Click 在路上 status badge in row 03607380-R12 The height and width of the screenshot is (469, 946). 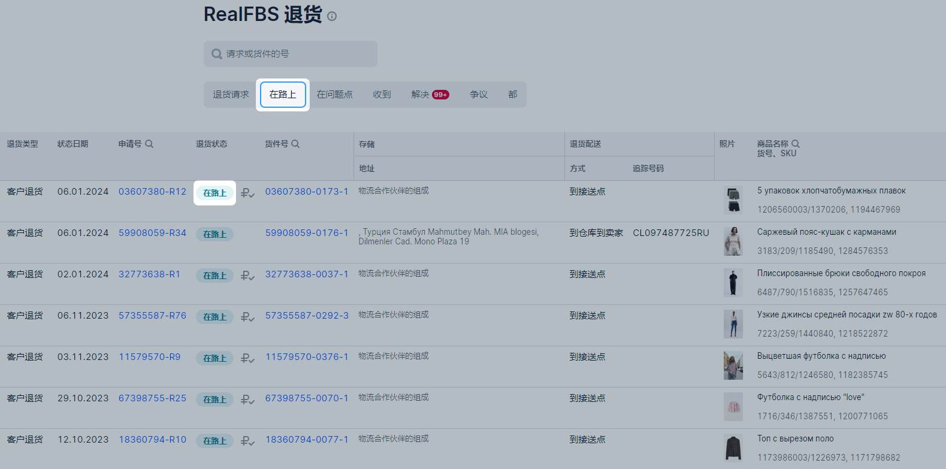214,193
